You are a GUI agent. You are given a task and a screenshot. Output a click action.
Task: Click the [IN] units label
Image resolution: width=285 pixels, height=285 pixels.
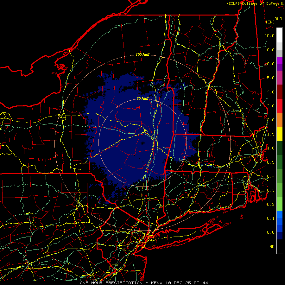(x=270, y=22)
